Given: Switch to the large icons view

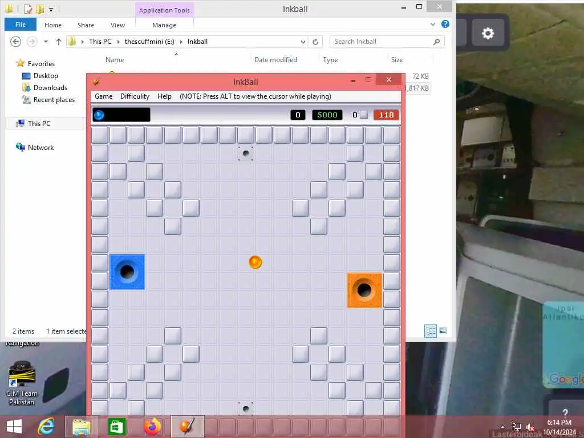Looking at the screenshot, I should point(443,331).
